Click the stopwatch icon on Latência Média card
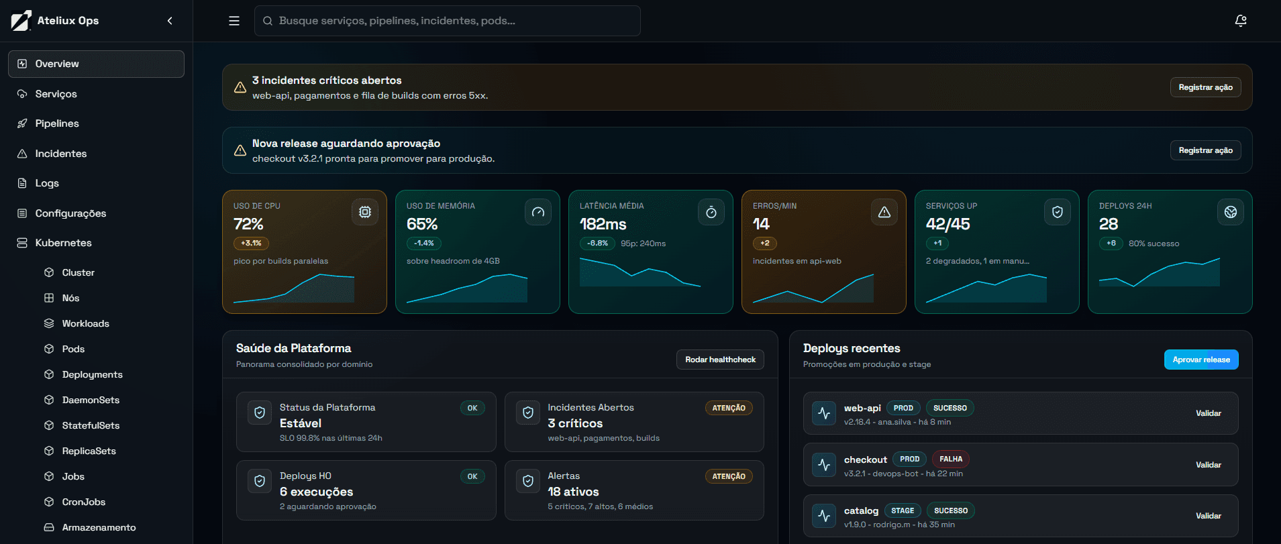 [x=711, y=212]
